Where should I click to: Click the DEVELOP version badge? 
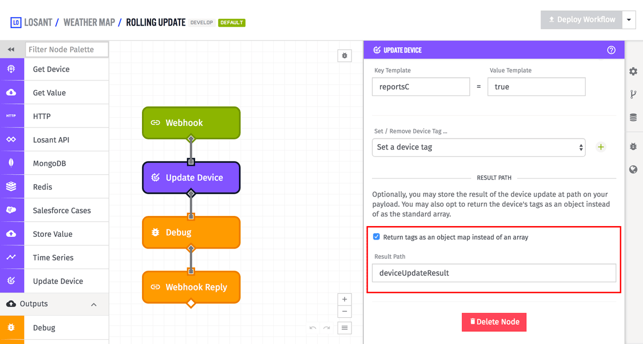202,23
